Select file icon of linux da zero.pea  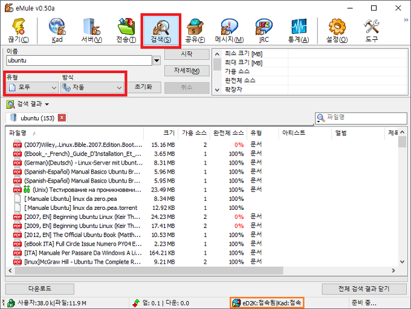[x=18, y=198]
